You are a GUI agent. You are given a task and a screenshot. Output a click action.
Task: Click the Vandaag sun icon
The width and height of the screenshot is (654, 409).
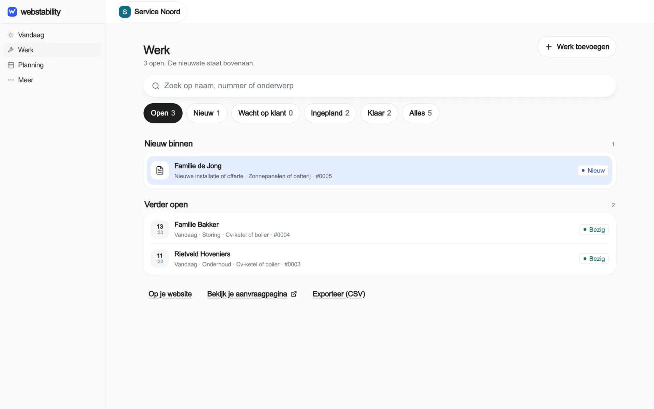[11, 35]
